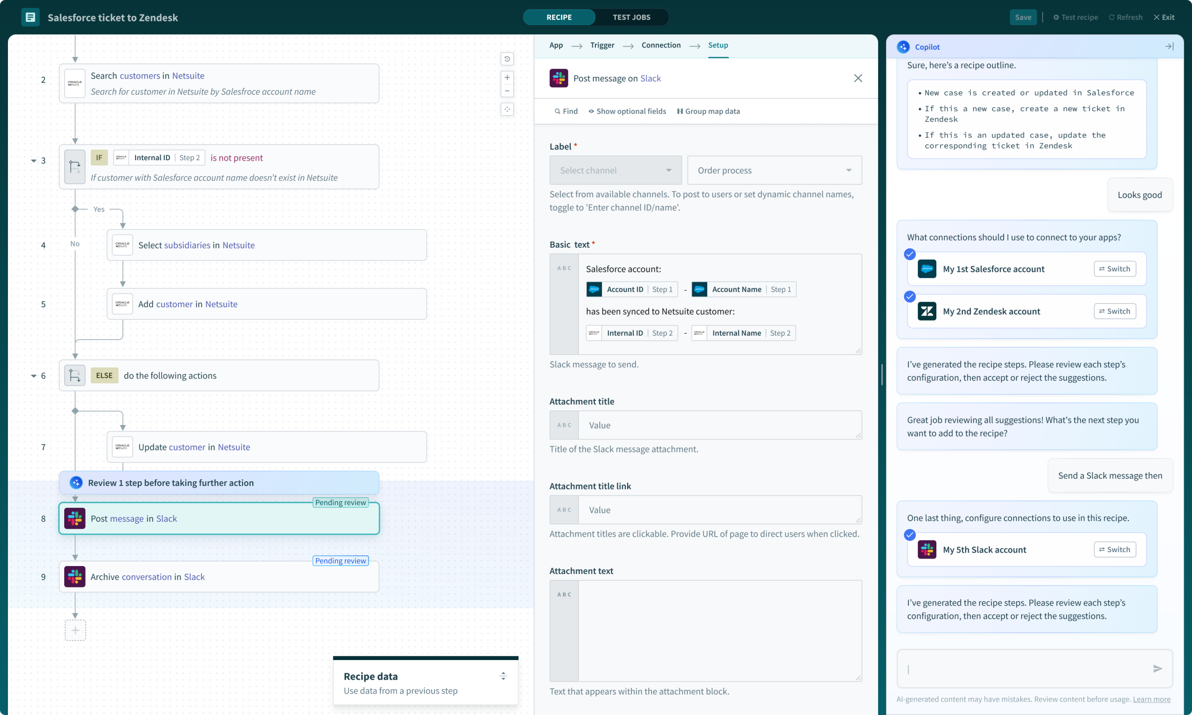Viewport: 1192px width, 715px height.
Task: Switch the Salesforce account connection
Action: click(1115, 269)
